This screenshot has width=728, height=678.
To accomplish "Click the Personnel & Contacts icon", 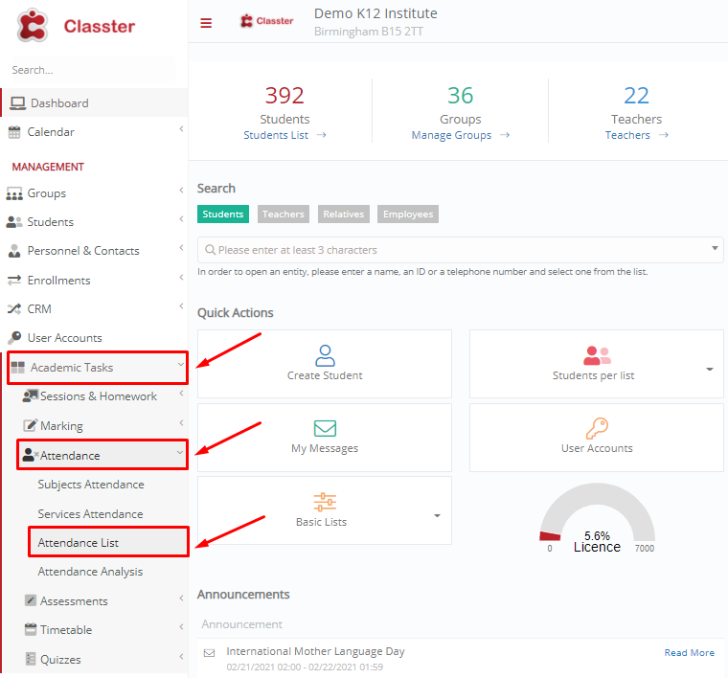I will tap(14, 251).
